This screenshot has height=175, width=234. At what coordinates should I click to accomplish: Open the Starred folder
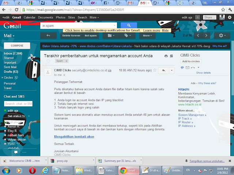click(x=9, y=58)
